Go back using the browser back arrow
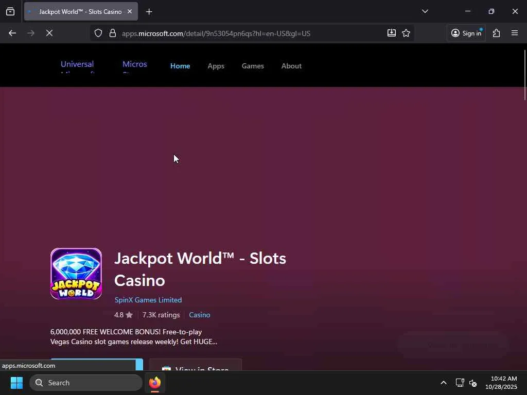527x395 pixels. [x=12, y=33]
